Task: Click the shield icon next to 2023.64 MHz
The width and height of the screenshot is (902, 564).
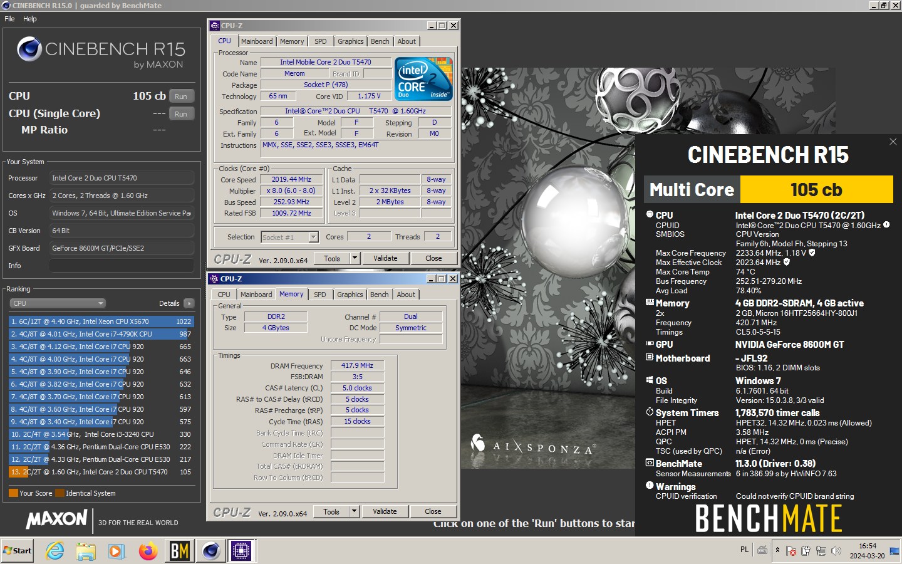Action: click(x=787, y=262)
